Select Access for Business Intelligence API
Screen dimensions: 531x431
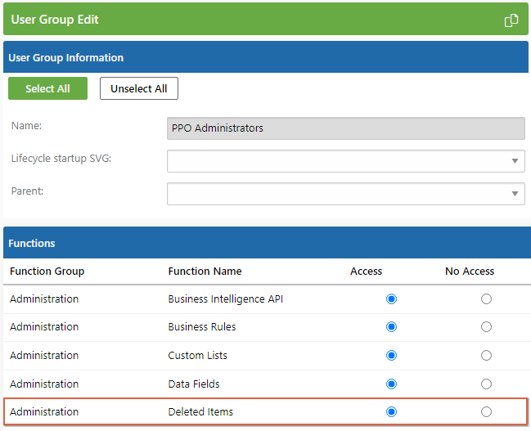tap(391, 299)
